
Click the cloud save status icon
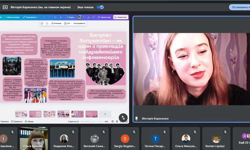click(55, 17)
